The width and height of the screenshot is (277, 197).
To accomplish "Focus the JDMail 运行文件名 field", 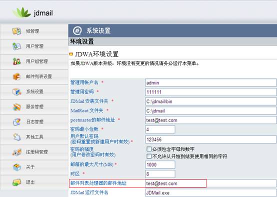I will pyautogui.click(x=211, y=192).
